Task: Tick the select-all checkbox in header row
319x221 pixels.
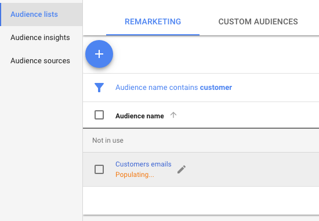Action: point(99,115)
